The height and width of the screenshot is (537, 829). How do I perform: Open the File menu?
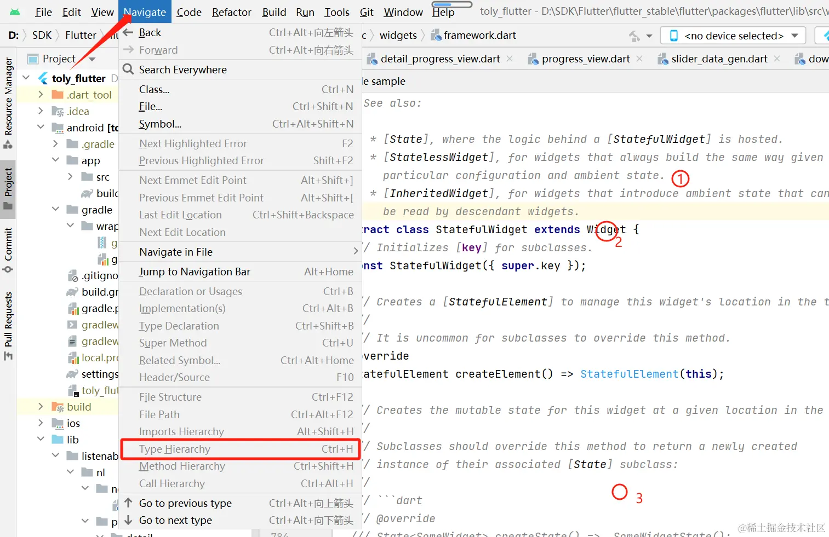click(x=43, y=12)
